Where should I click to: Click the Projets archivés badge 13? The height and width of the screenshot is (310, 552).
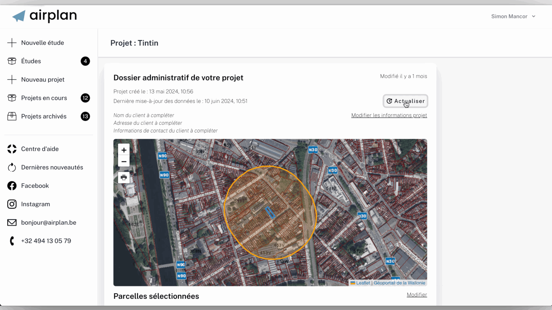85,116
